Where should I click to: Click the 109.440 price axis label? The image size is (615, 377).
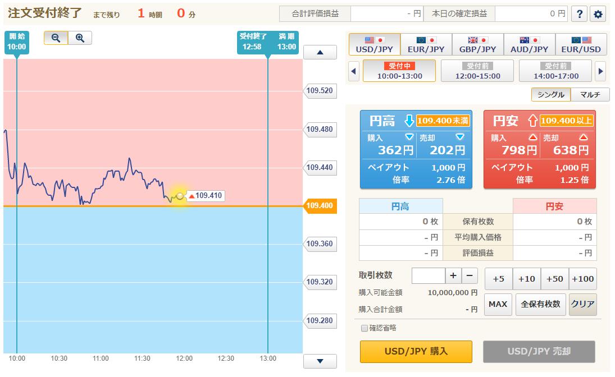click(x=320, y=168)
